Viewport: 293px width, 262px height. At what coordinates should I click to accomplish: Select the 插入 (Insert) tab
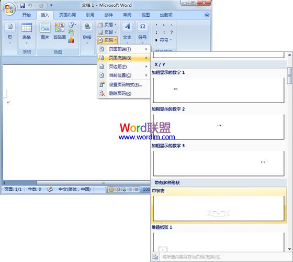[45, 15]
